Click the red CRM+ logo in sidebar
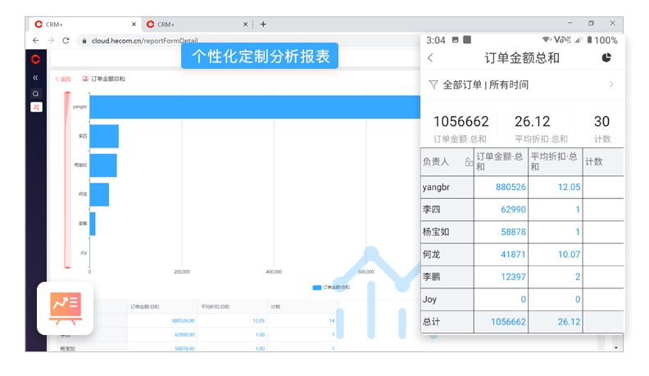Viewport: 649px width, 376px height. (35, 59)
